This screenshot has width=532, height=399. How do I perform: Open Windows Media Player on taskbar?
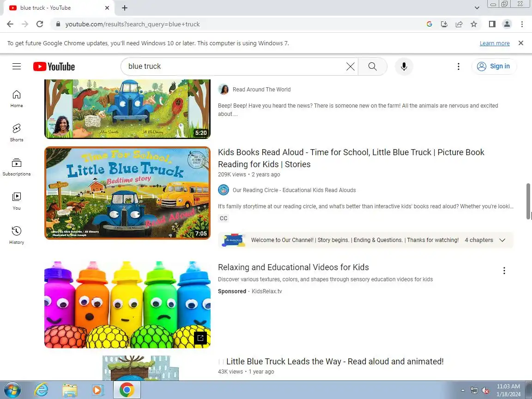point(98,390)
